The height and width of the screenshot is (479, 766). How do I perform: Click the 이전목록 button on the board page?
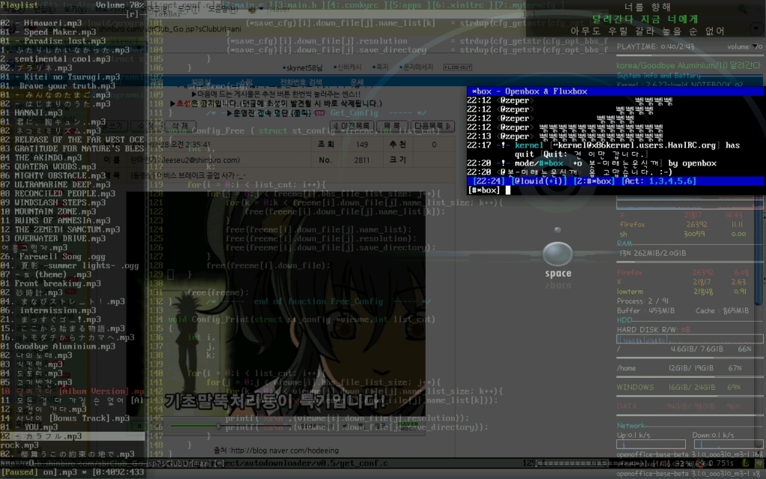[352, 126]
